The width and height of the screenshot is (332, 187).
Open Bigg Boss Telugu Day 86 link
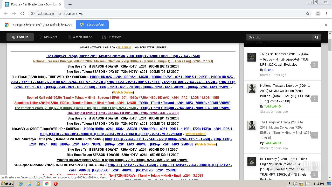click(x=123, y=124)
